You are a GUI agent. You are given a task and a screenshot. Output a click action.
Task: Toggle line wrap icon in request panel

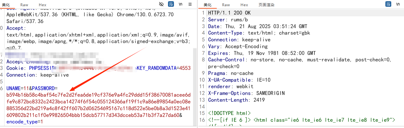coord(171,4)
